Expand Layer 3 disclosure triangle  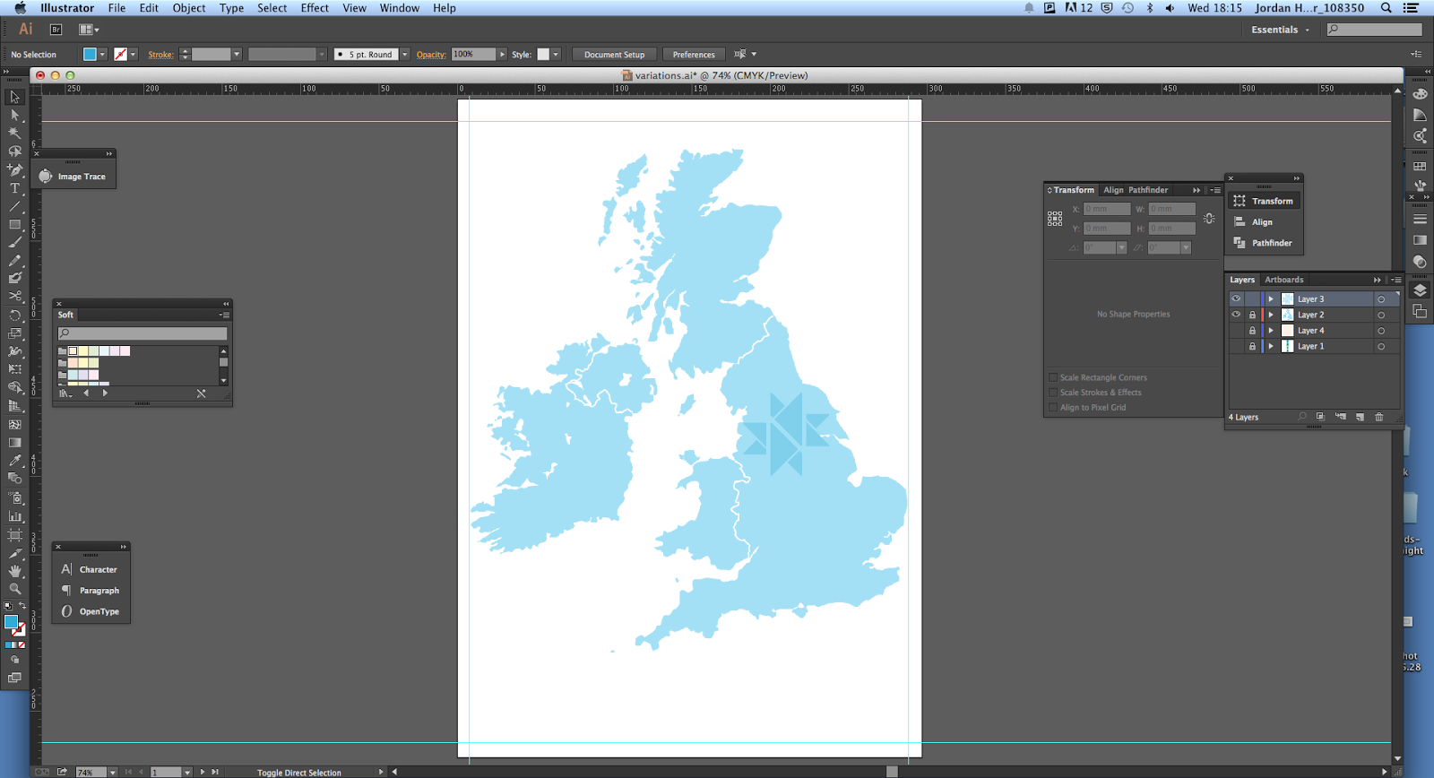point(1271,299)
